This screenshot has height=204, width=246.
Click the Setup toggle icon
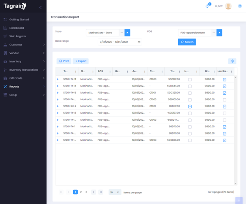pos(5,95)
